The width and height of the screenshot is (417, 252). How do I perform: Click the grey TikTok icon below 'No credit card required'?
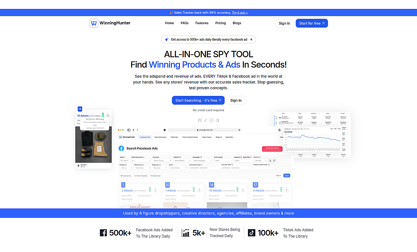(206, 120)
